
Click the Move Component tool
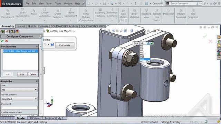coord(70,13)
